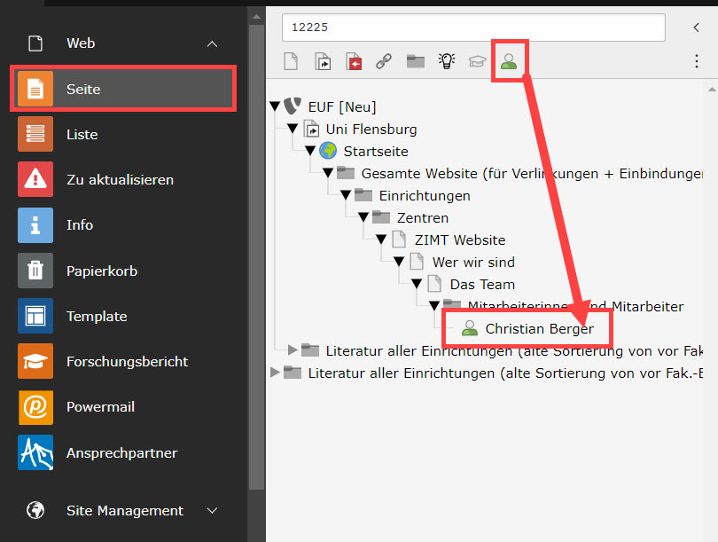Image resolution: width=718 pixels, height=542 pixels.
Task: Select the Template module
Action: pyautogui.click(x=96, y=317)
